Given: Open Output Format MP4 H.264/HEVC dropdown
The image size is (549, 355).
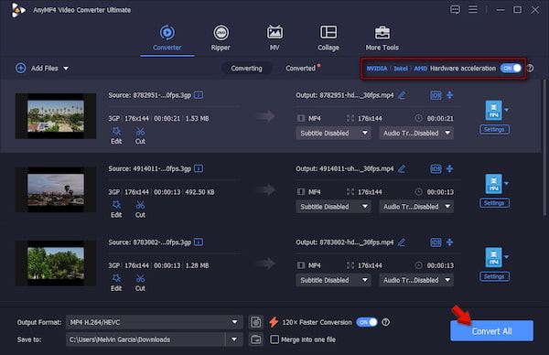Looking at the screenshot, I should [154, 322].
